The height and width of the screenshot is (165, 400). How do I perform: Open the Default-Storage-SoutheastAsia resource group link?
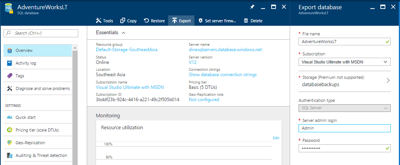127,50
